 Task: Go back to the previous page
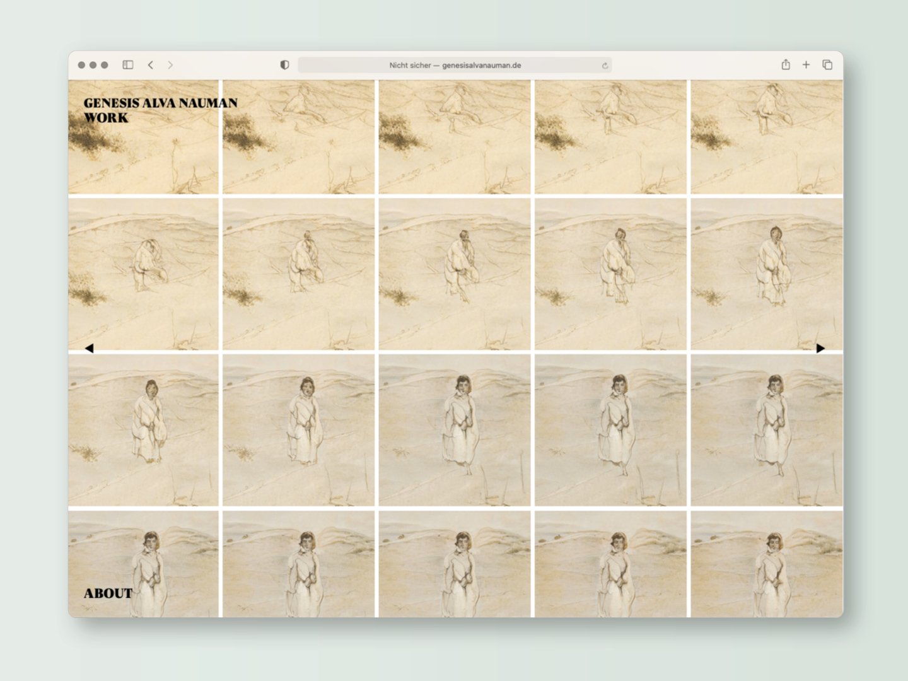(x=151, y=65)
